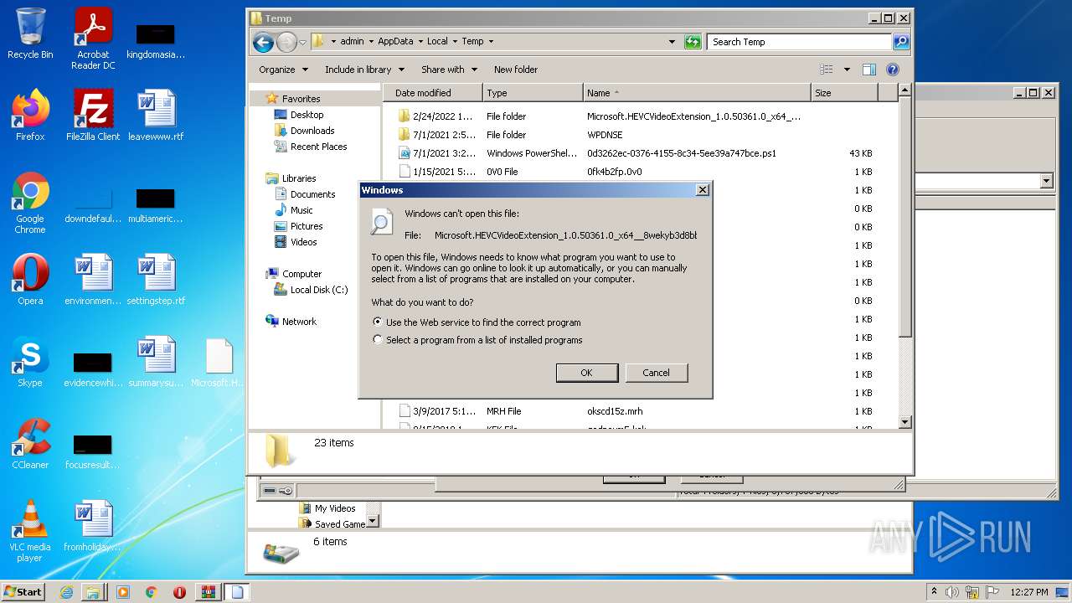The height and width of the screenshot is (603, 1072).
Task: Click New folder in the toolbar
Action: tap(516, 70)
